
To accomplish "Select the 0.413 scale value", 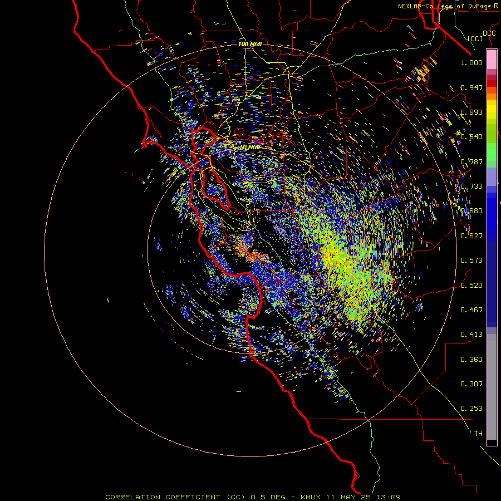I will pyautogui.click(x=471, y=335).
